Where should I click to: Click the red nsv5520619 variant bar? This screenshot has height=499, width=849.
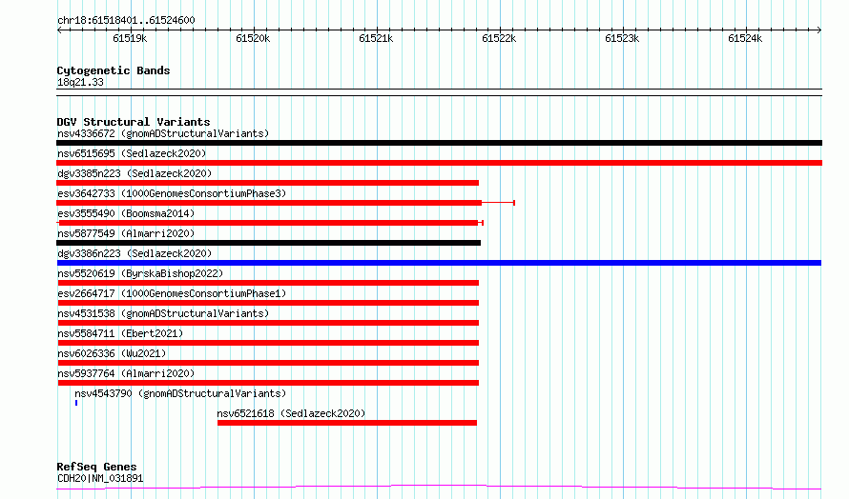(269, 283)
